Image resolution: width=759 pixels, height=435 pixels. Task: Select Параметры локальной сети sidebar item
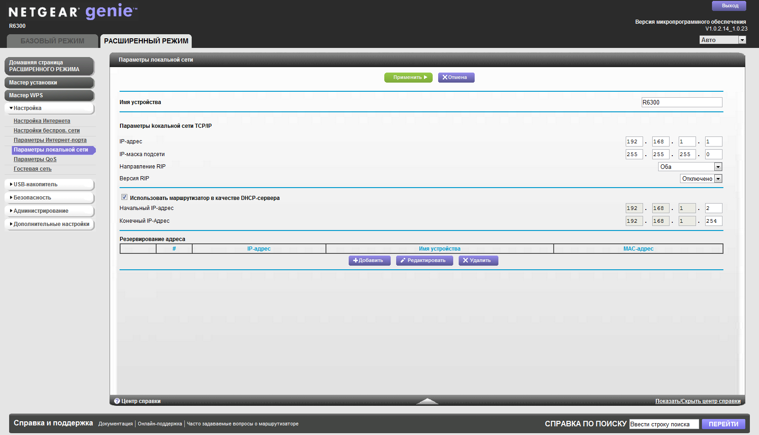pos(53,150)
